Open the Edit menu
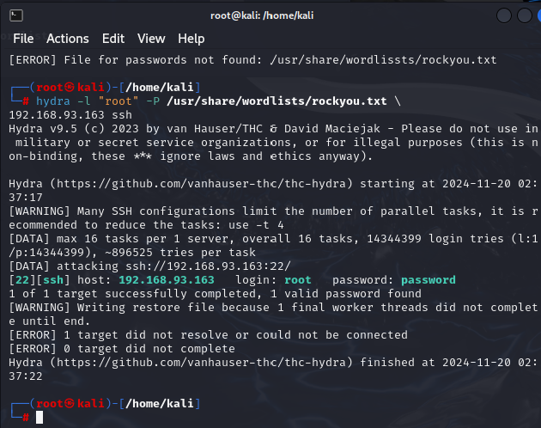This screenshot has height=428, width=541. (113, 39)
